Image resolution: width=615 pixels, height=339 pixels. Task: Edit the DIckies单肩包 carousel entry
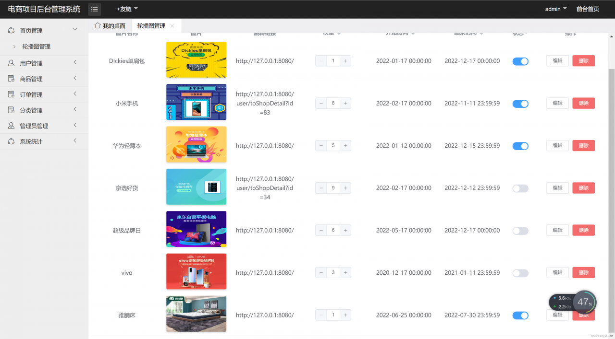pyautogui.click(x=557, y=61)
